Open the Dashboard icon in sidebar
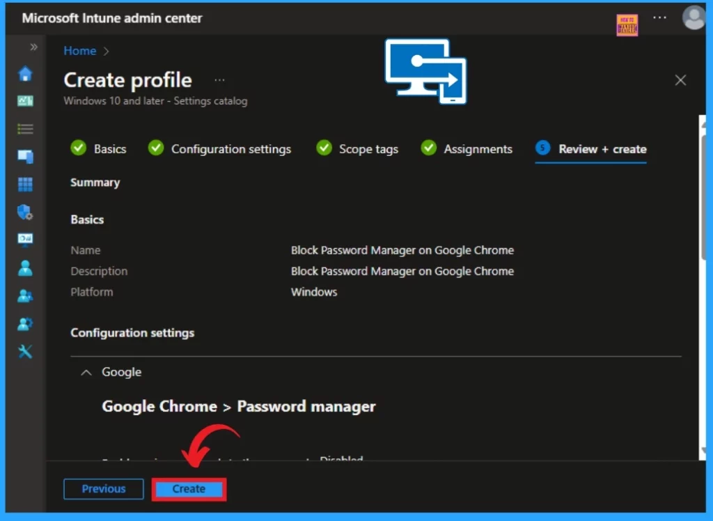The width and height of the screenshot is (713, 521). [x=25, y=100]
